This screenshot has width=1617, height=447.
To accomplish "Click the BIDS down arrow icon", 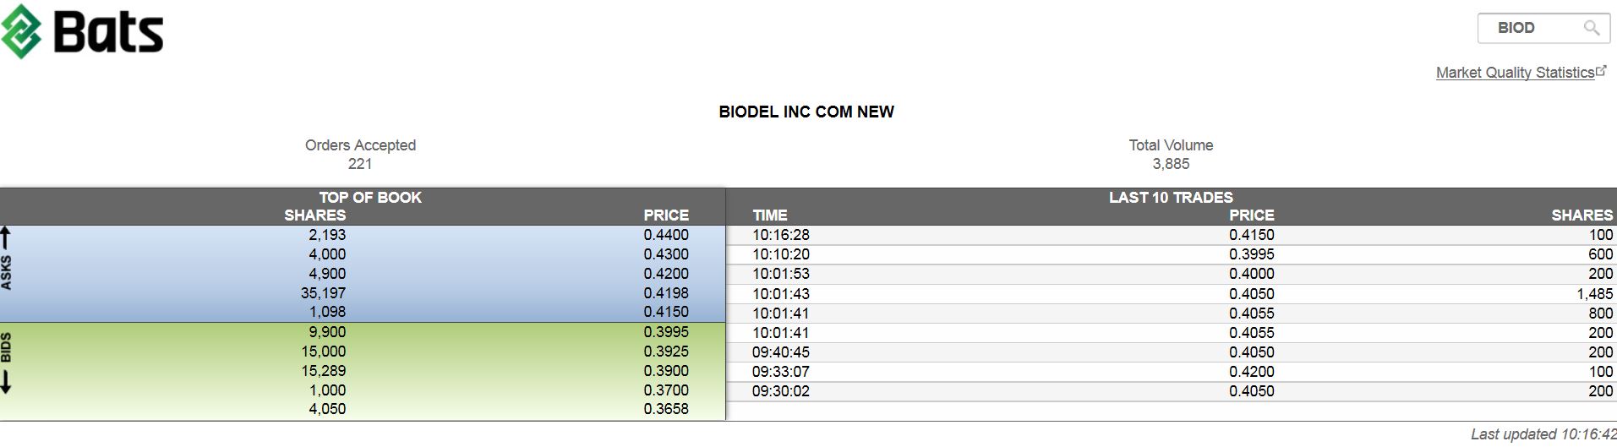I will (7, 382).
